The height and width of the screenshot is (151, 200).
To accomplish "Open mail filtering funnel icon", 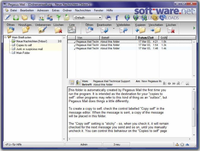I will pos(59,18).
